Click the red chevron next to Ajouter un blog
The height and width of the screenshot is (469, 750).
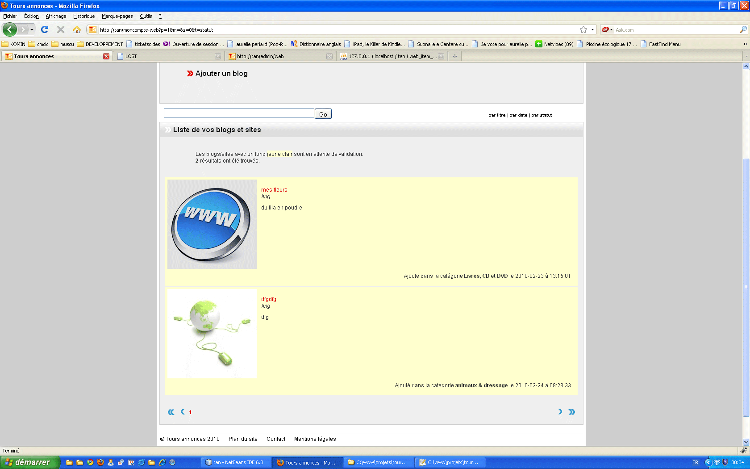(x=190, y=73)
